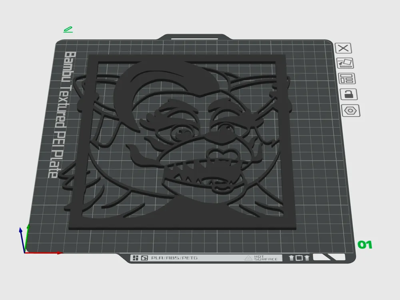Viewport: 400px width, 300px height.
Task: Open plate settings hexagon icon
Action: click(350, 111)
